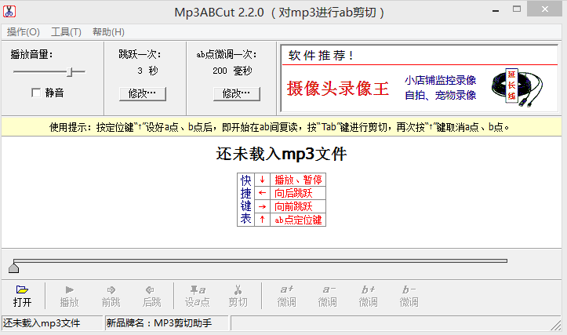Click the window resize grip in status bar
This screenshot has height=335, width=567.
coord(556,326)
